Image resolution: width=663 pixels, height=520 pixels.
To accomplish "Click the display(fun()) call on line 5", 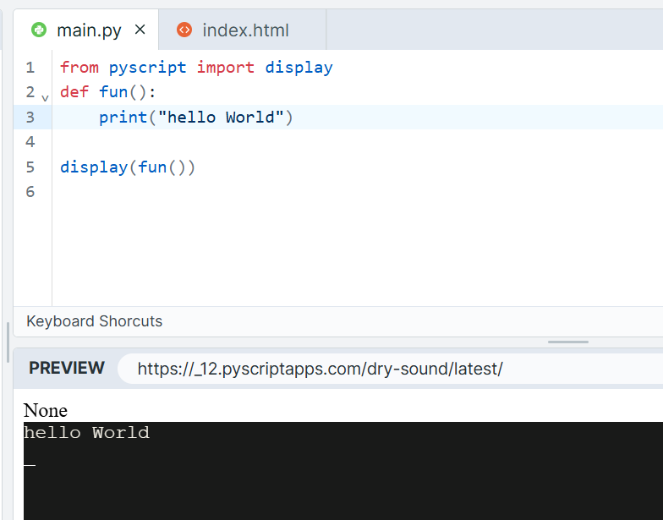I will [128, 167].
